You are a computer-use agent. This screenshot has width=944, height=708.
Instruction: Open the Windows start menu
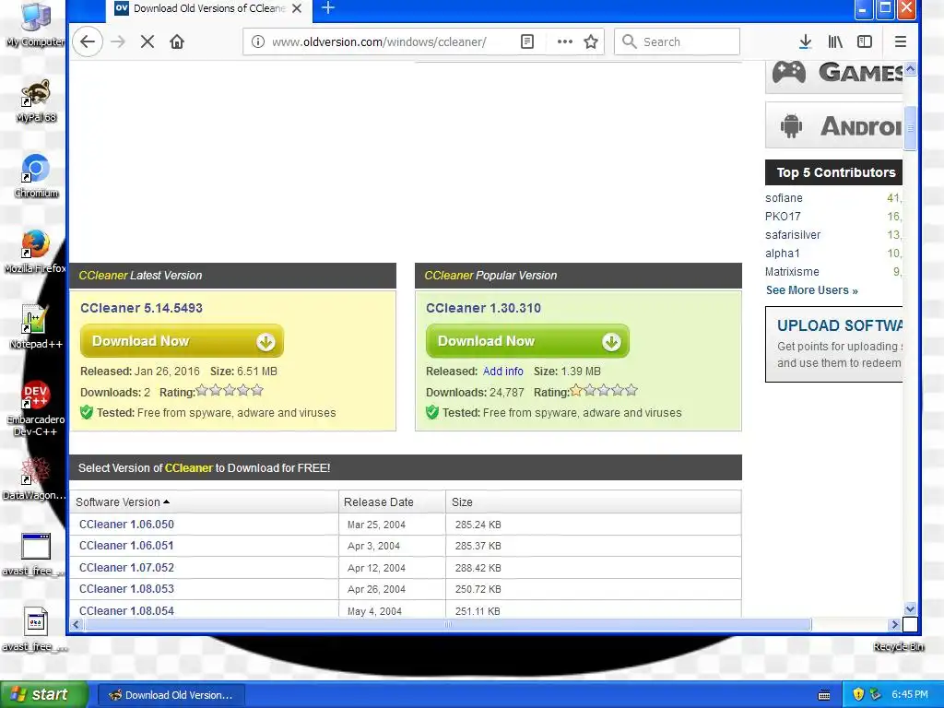click(x=44, y=694)
